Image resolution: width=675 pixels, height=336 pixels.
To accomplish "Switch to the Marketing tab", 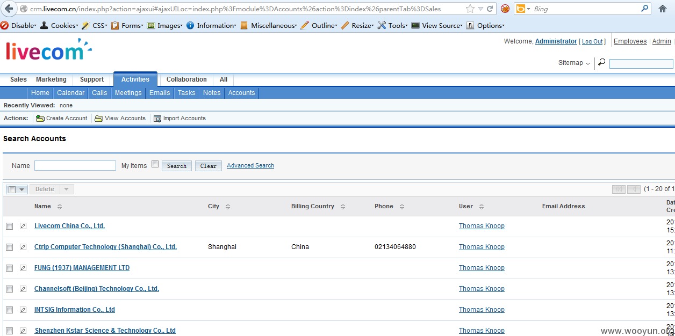I will pos(51,79).
